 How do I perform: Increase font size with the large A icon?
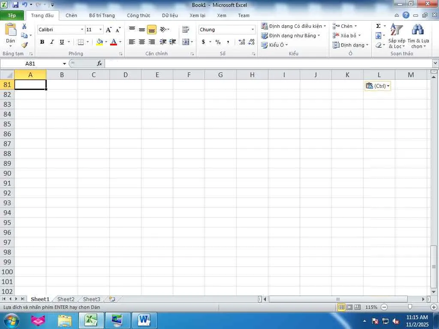tap(109, 30)
